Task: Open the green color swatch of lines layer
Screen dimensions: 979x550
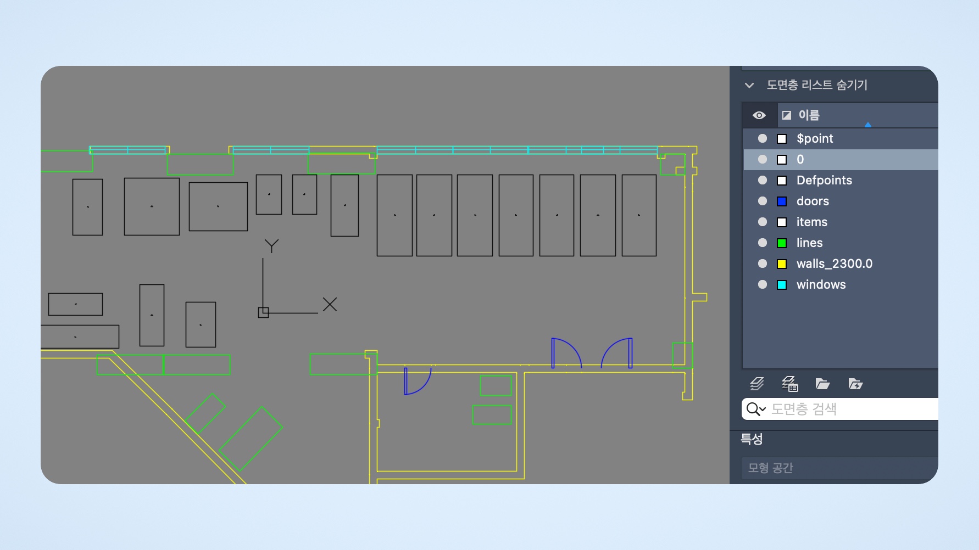Action: (x=782, y=243)
